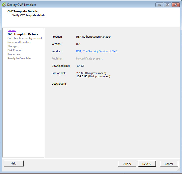Viewport: 182px width, 174px height.
Task: Go back with the Back button
Action: [x=127, y=164]
